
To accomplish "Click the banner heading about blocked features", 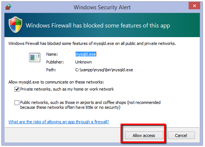I will tap(98, 26).
